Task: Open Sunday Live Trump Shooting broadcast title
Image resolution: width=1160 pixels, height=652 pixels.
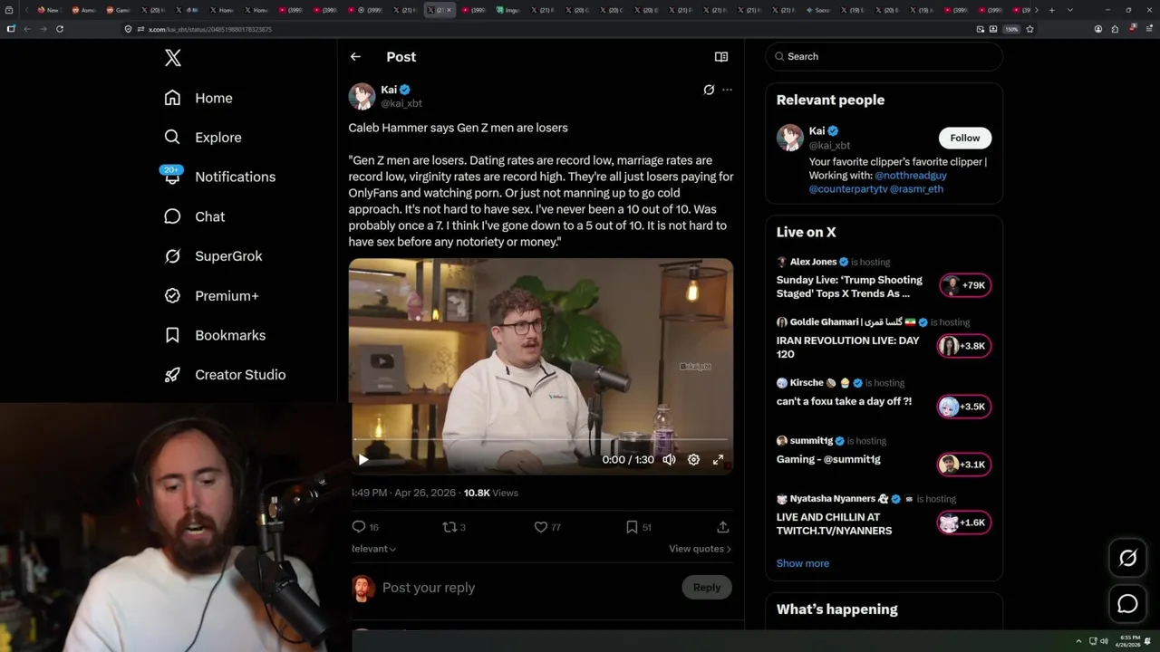Action: click(x=849, y=287)
